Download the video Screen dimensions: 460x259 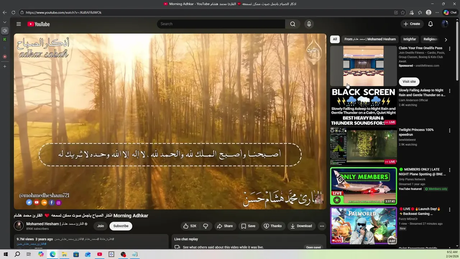pyautogui.click(x=301, y=226)
